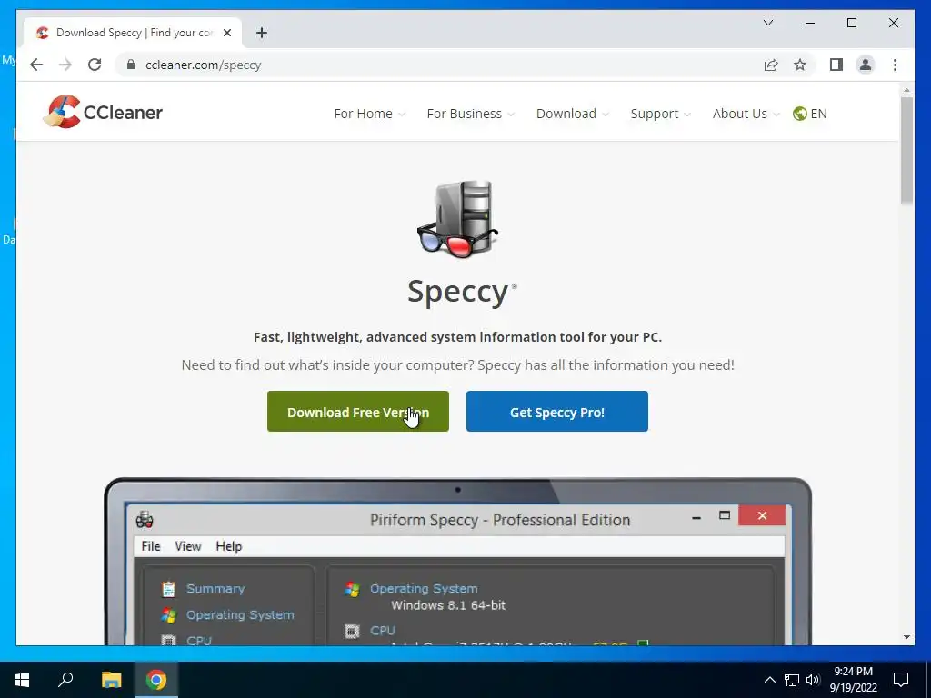Open Windows taskbar search
Viewport: 931px width, 698px height.
point(65,680)
